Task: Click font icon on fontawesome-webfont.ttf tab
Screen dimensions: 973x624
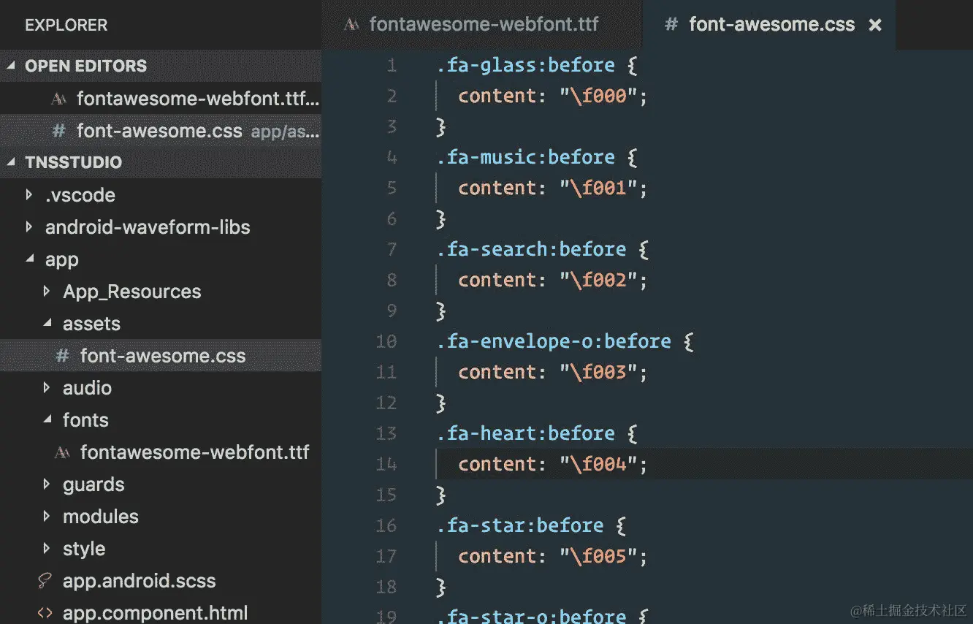Action: coord(351,25)
